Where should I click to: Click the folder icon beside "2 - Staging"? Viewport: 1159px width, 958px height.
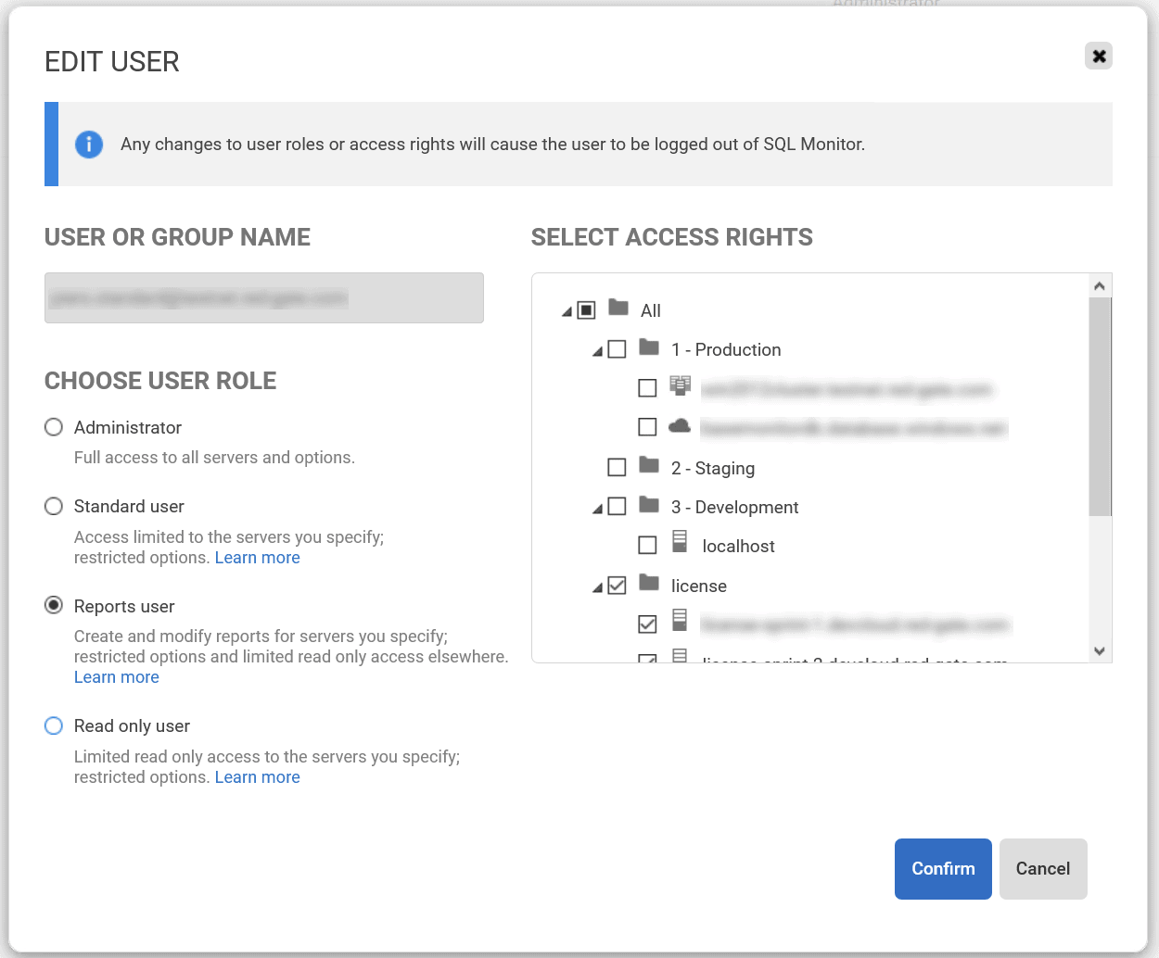point(648,467)
